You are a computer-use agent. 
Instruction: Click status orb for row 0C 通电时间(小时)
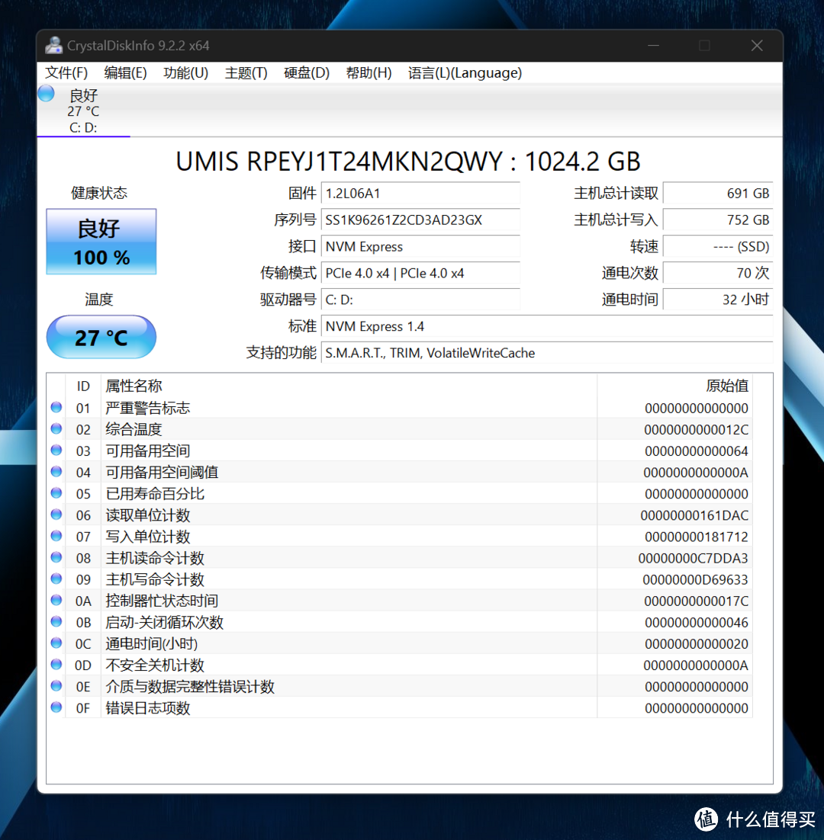click(x=56, y=643)
